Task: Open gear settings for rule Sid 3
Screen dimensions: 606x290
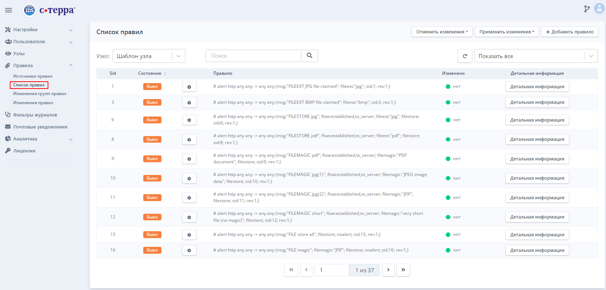Action: tap(189, 103)
